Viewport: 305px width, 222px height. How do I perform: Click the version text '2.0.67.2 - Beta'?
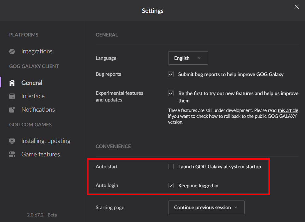pyautogui.click(x=42, y=215)
